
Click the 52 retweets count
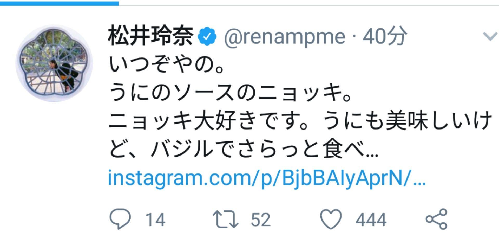261,220
